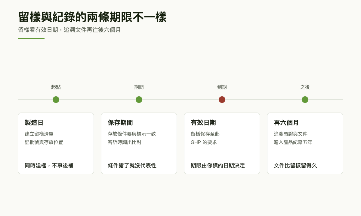Click the subtitle 留樣看有效日期，追溯文件再往後六個月
The image size is (361, 216).
(69, 30)
